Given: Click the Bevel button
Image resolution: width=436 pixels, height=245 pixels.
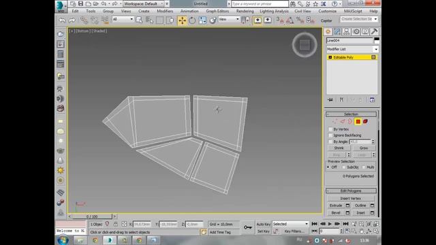Looking at the screenshot, I should pyautogui.click(x=336, y=213).
